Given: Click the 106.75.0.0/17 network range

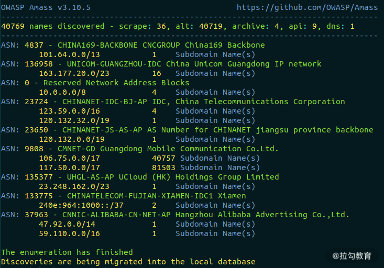Looking at the screenshot, I should 70,158.
